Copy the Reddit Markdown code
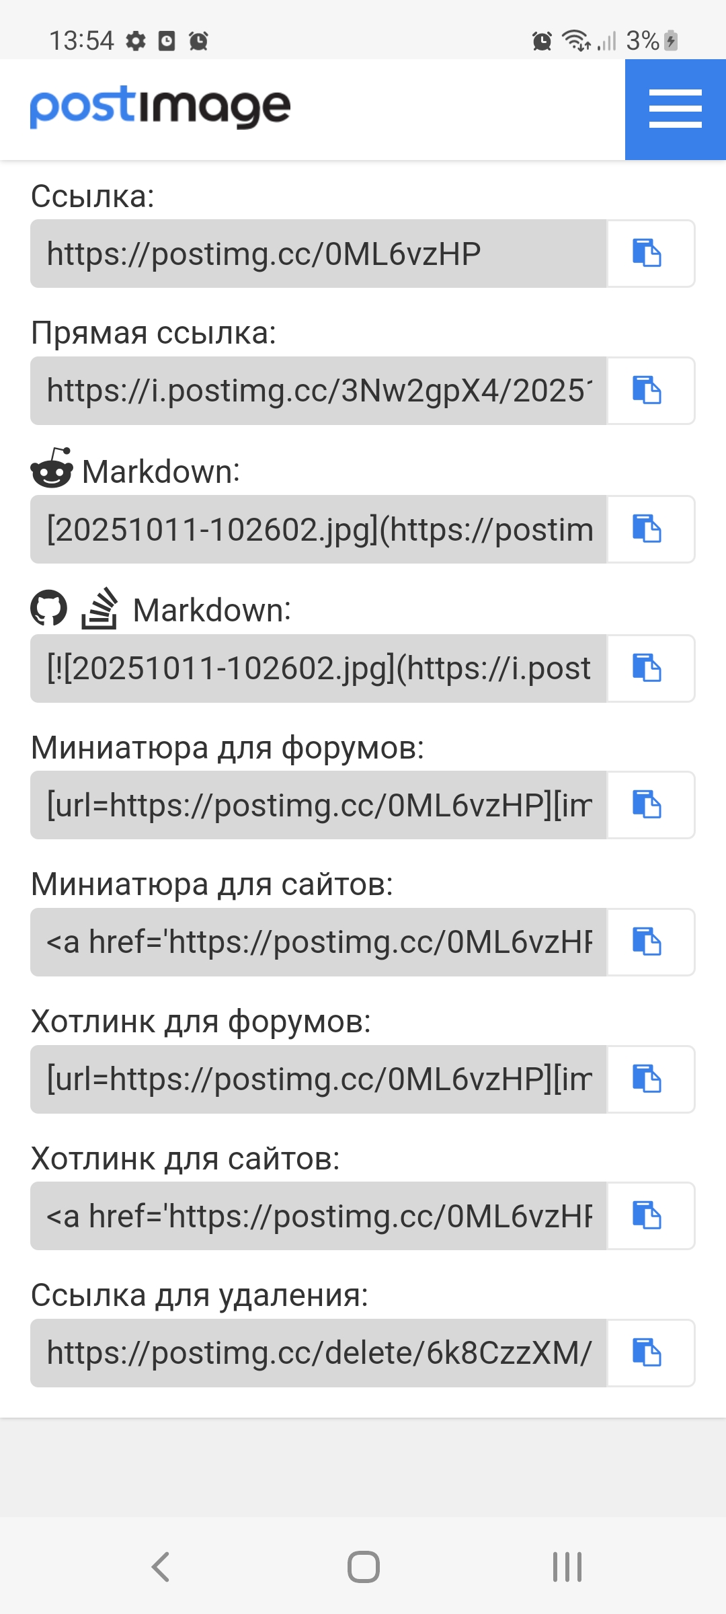This screenshot has height=1614, width=726. [651, 529]
